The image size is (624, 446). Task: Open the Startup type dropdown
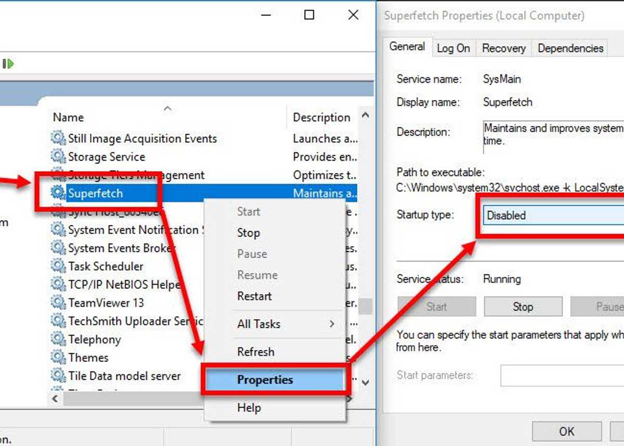click(x=552, y=215)
